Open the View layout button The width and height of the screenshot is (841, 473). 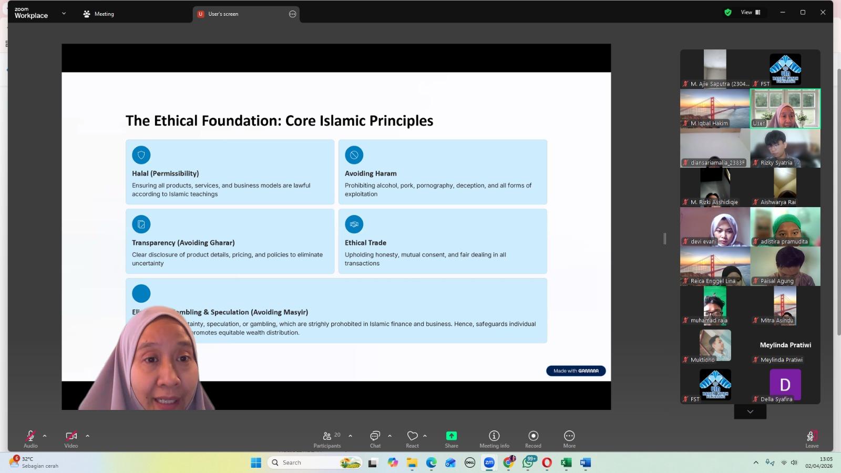pyautogui.click(x=751, y=13)
